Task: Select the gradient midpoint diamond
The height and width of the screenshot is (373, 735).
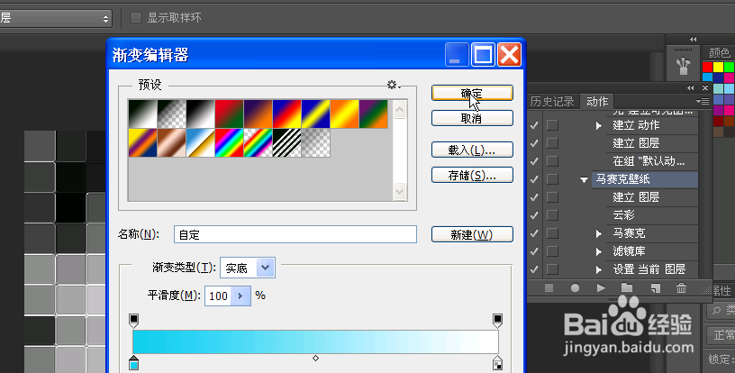Action: (x=315, y=359)
